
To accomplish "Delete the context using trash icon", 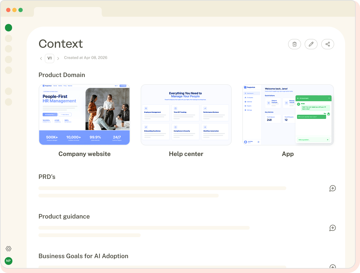I will pyautogui.click(x=294, y=44).
